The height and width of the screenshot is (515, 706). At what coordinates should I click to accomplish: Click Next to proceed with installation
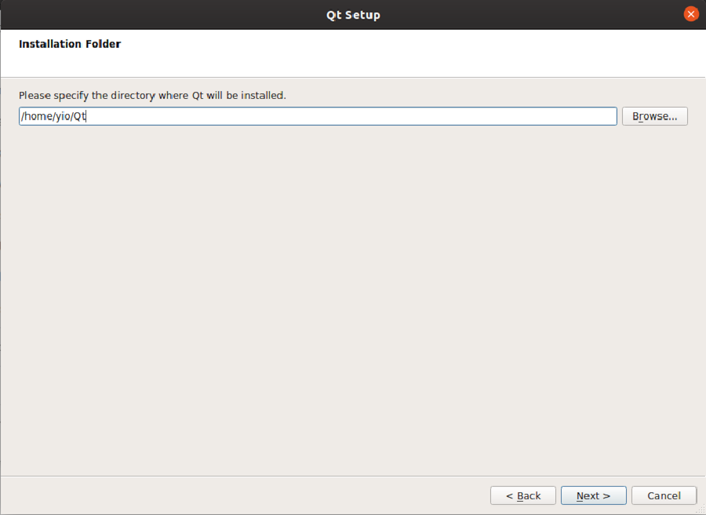[x=593, y=495]
